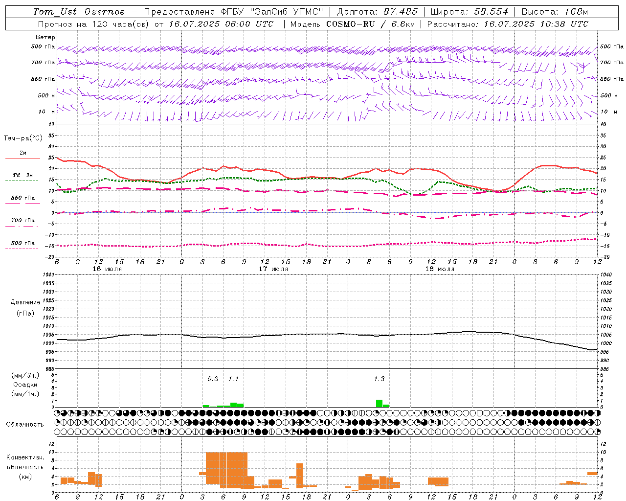Screen dimensions: 626x501
Task: Click the (гПа) unit under Давление
Action: pos(25,313)
